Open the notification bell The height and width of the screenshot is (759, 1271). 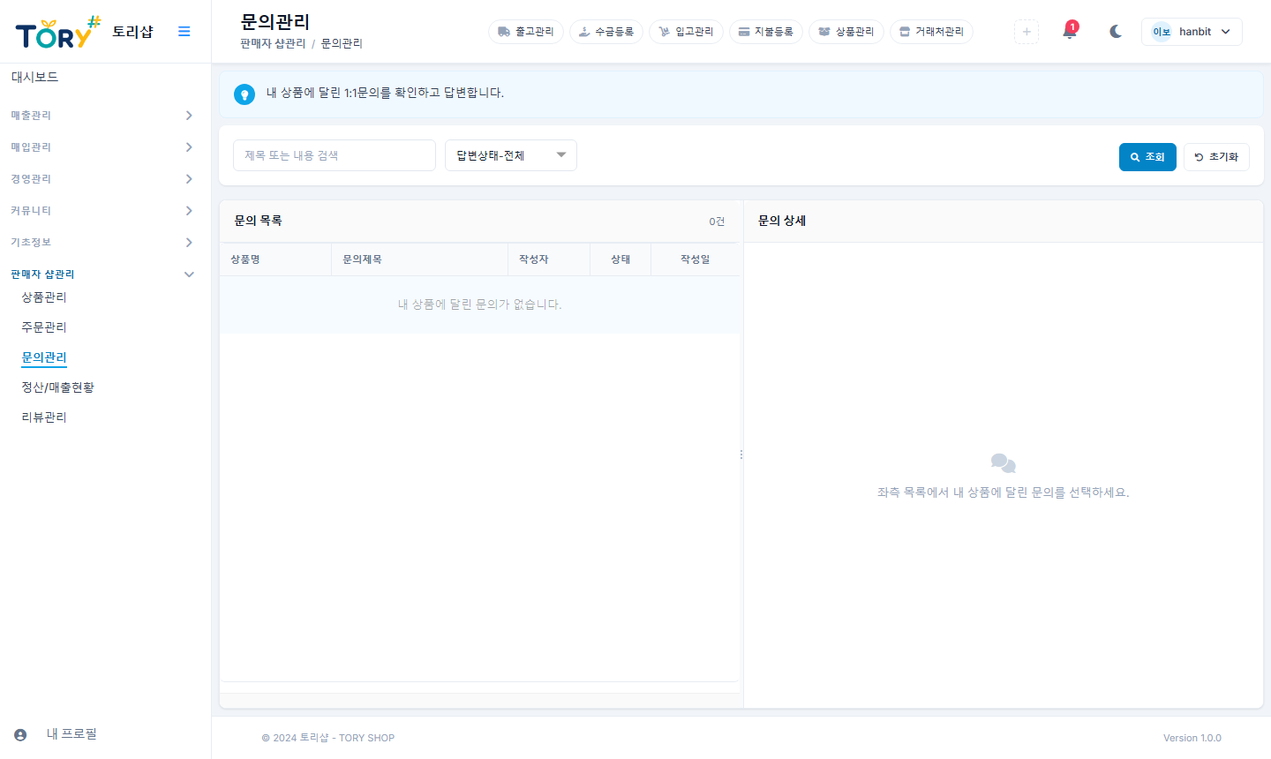(x=1070, y=32)
